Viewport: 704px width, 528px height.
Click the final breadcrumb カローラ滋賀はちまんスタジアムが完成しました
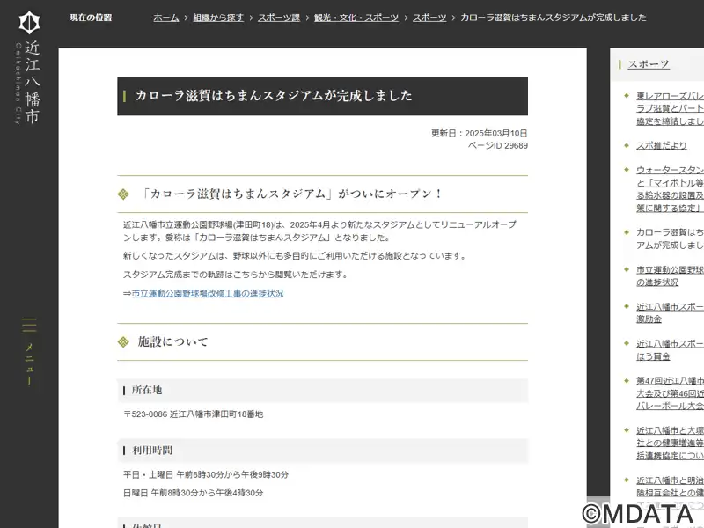pos(554,18)
